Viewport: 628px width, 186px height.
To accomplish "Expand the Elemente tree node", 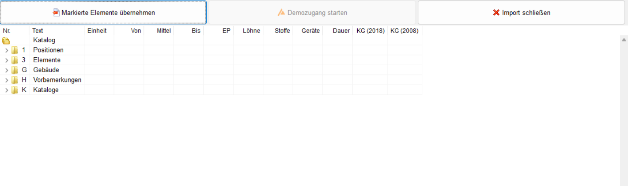I will [x=7, y=60].
